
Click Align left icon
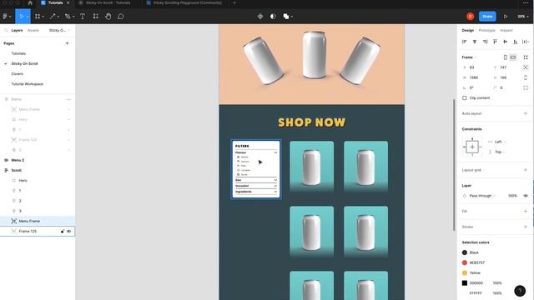464,42
